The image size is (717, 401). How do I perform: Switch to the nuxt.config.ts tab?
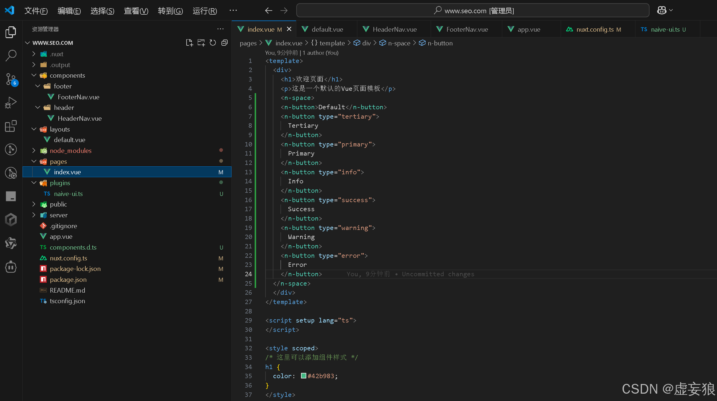coord(595,29)
